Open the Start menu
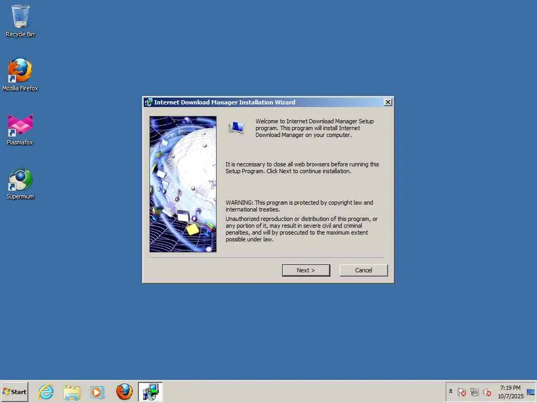The width and height of the screenshot is (537, 403). [x=14, y=391]
